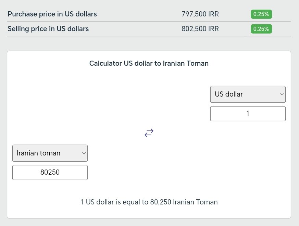Click the conversion summary text at the bottom
This screenshot has height=226, width=299.
[149, 202]
